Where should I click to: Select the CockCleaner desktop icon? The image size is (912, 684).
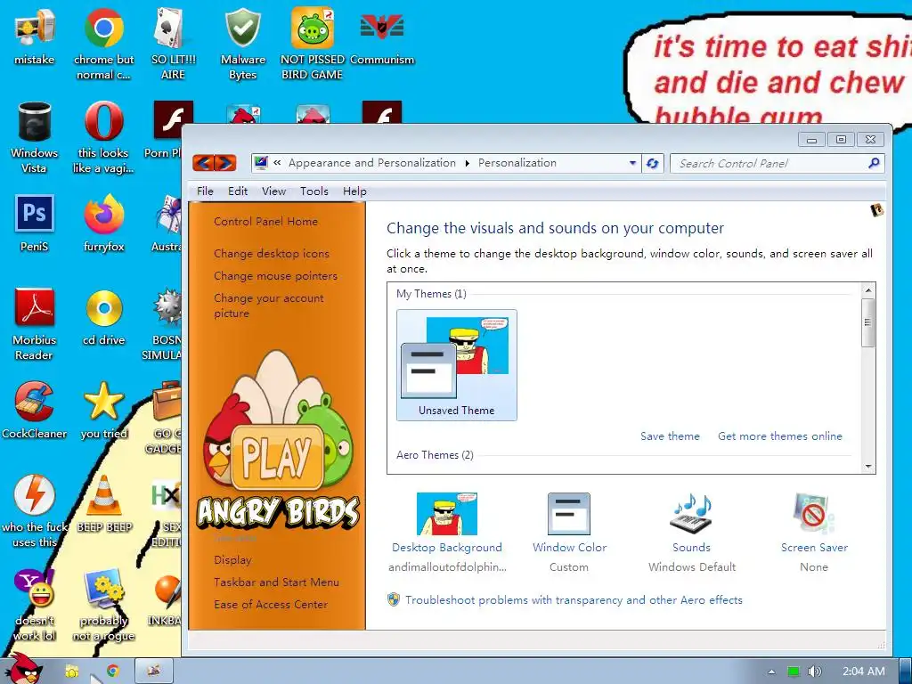point(35,410)
